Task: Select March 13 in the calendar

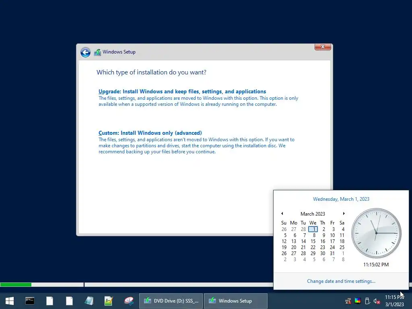Action: tap(294, 241)
